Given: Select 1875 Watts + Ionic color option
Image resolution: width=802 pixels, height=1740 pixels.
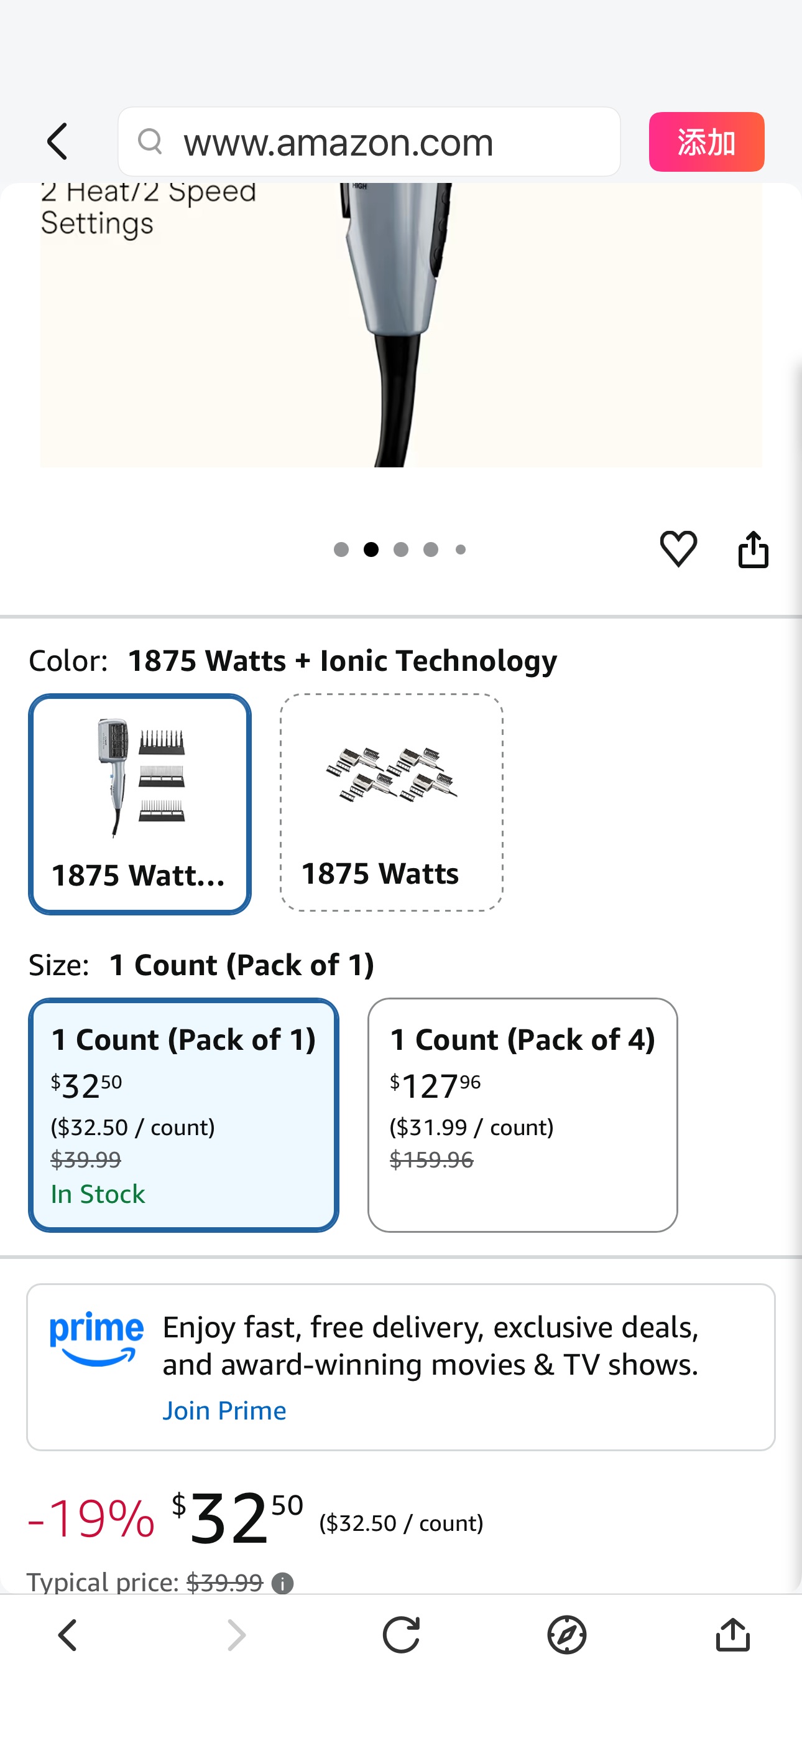Looking at the screenshot, I should (x=140, y=804).
